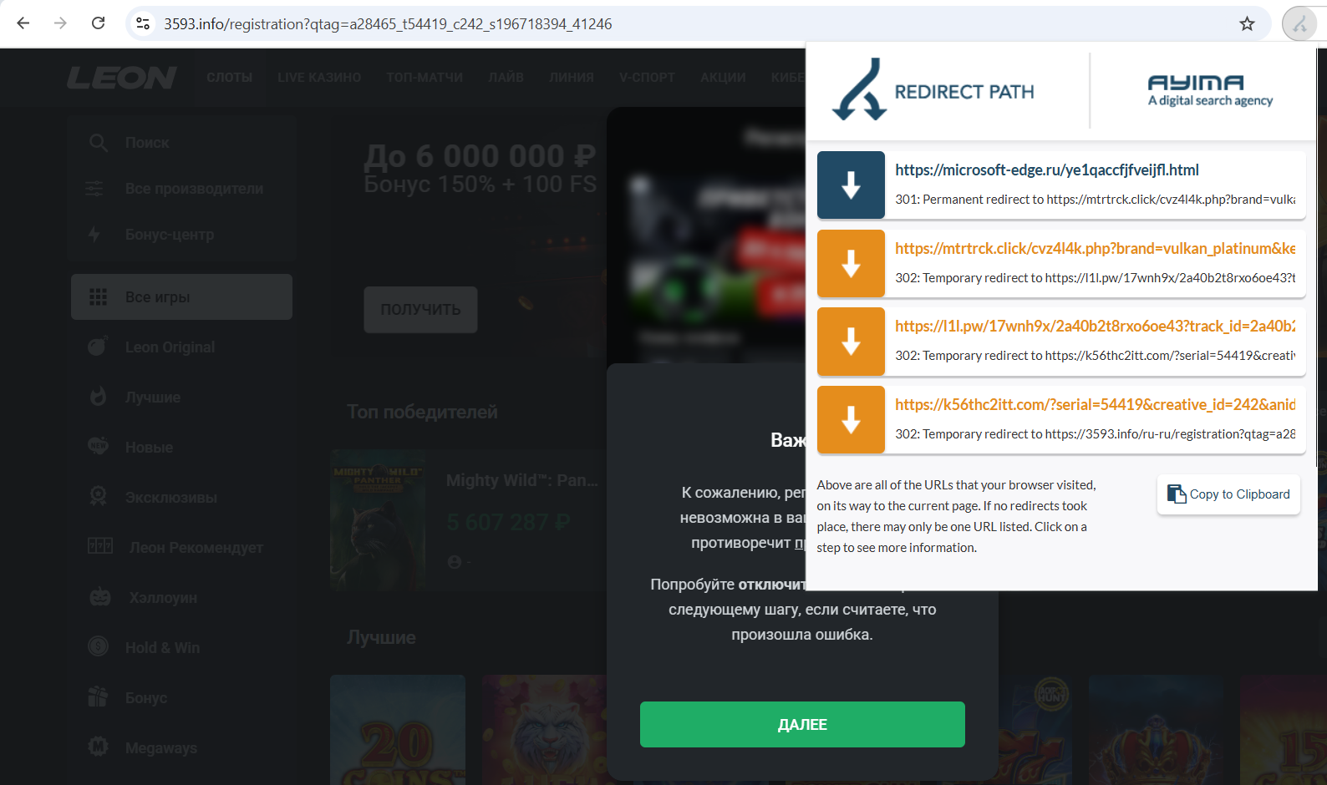Click the Топ победителей heading
Screen dimensions: 1327x785
422,412
